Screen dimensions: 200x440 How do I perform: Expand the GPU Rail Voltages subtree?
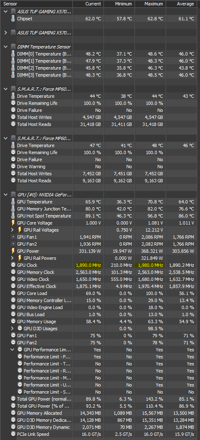12,230
